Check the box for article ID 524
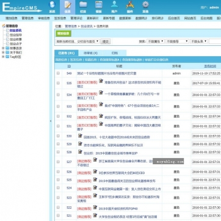 (58, 187)
